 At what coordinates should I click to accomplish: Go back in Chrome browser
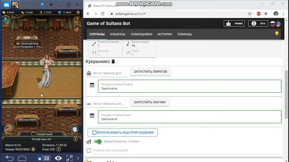89,14
